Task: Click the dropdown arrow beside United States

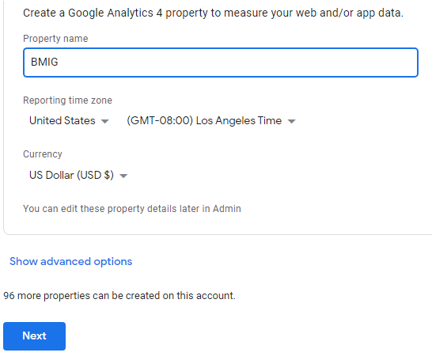Action: [x=104, y=121]
